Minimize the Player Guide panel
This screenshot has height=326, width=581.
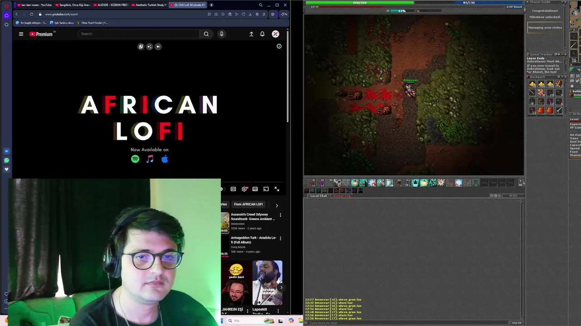561,2
